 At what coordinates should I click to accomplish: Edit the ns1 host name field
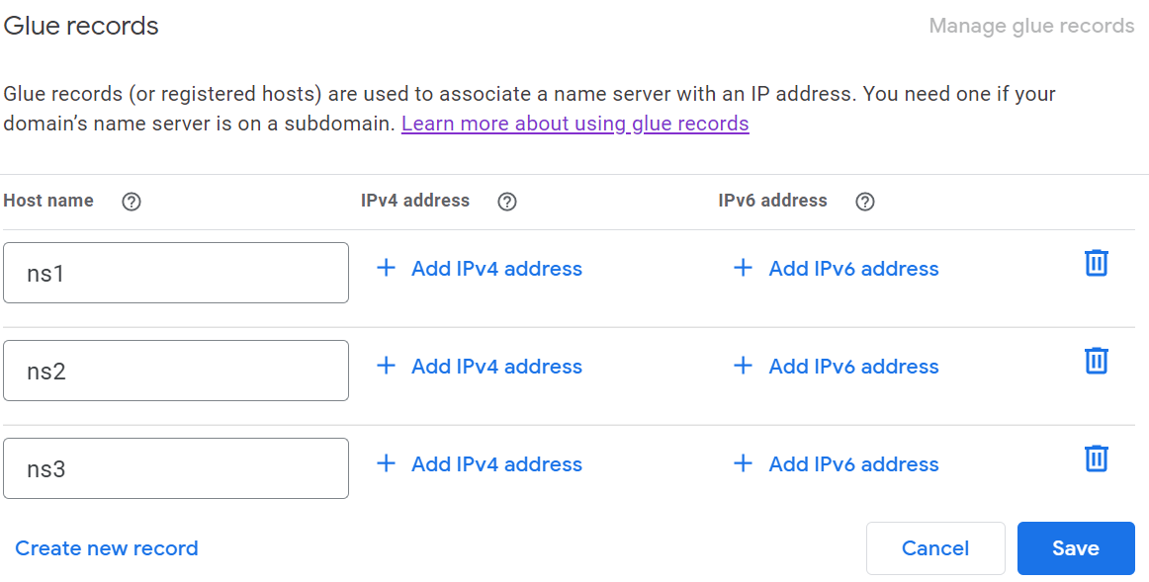click(x=176, y=273)
